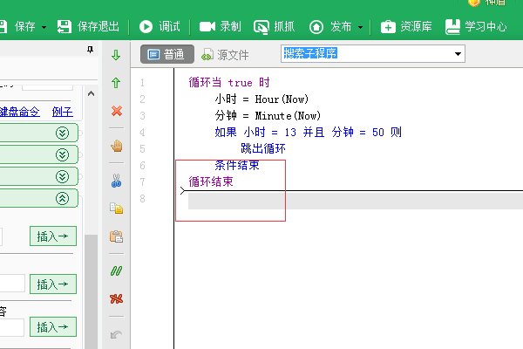
Task: Click the bottom input field beside 插入
Action: tap(12, 327)
